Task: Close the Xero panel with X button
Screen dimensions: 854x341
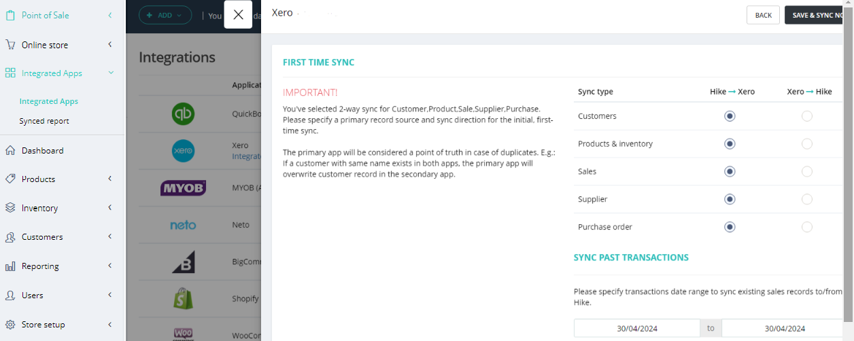Action: [238, 15]
